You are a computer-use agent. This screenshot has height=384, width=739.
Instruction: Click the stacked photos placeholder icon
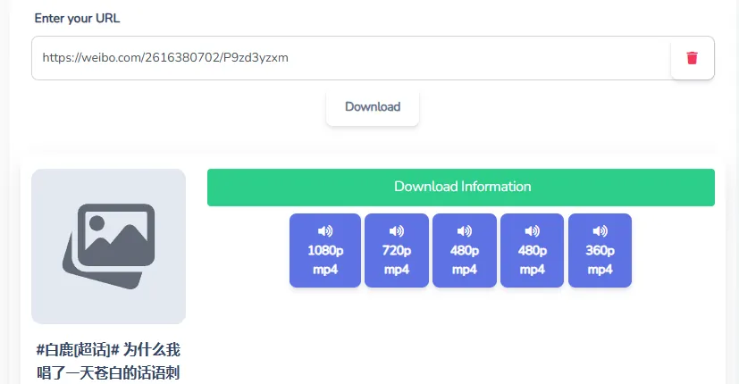coord(109,246)
